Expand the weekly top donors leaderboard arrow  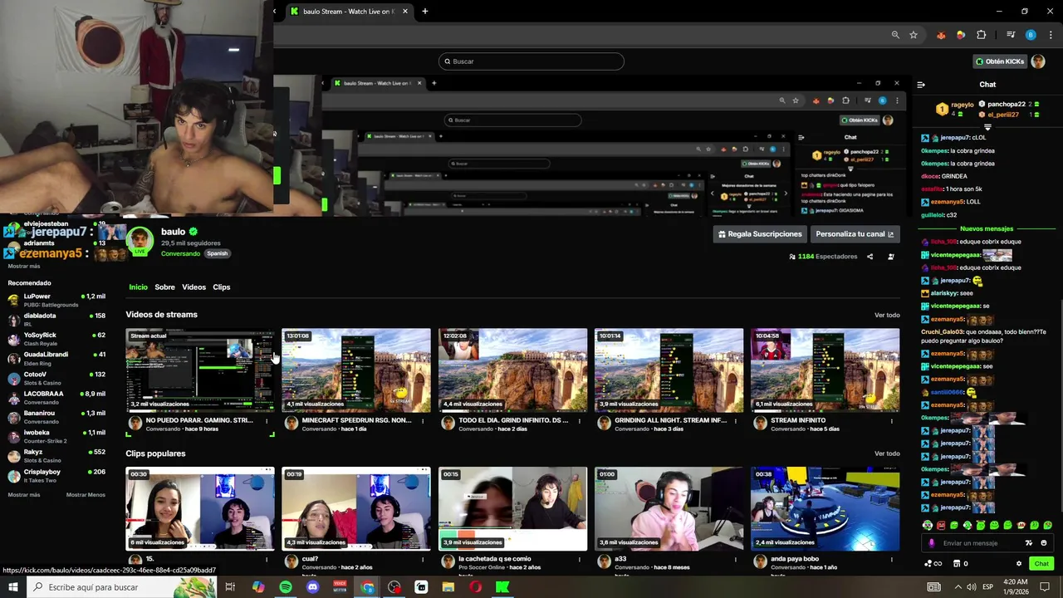987,126
